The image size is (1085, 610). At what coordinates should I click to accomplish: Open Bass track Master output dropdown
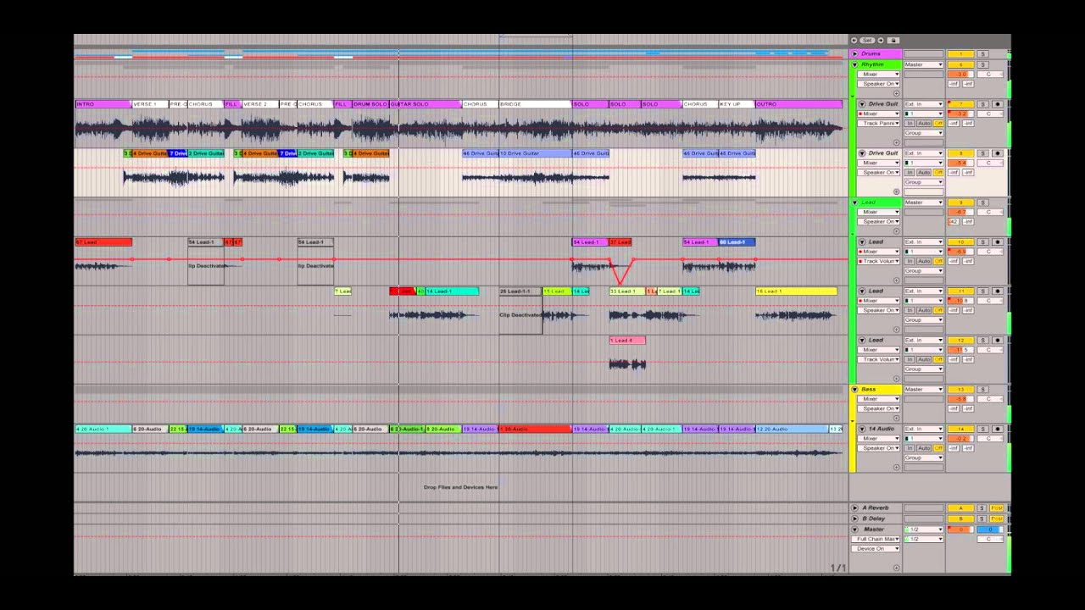click(x=924, y=390)
